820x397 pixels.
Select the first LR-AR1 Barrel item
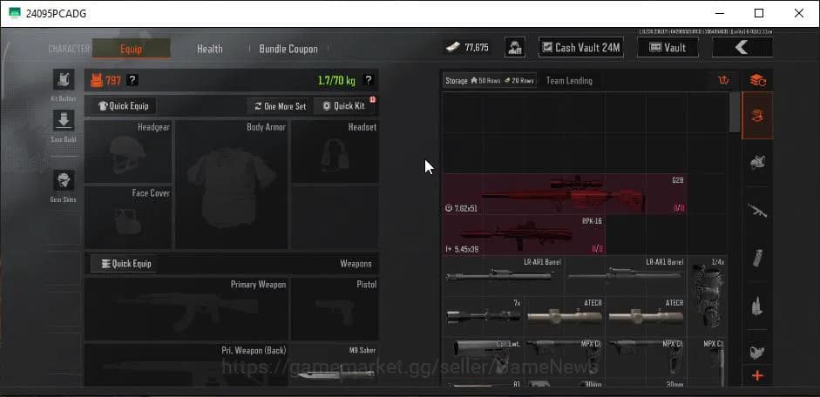[x=503, y=275]
